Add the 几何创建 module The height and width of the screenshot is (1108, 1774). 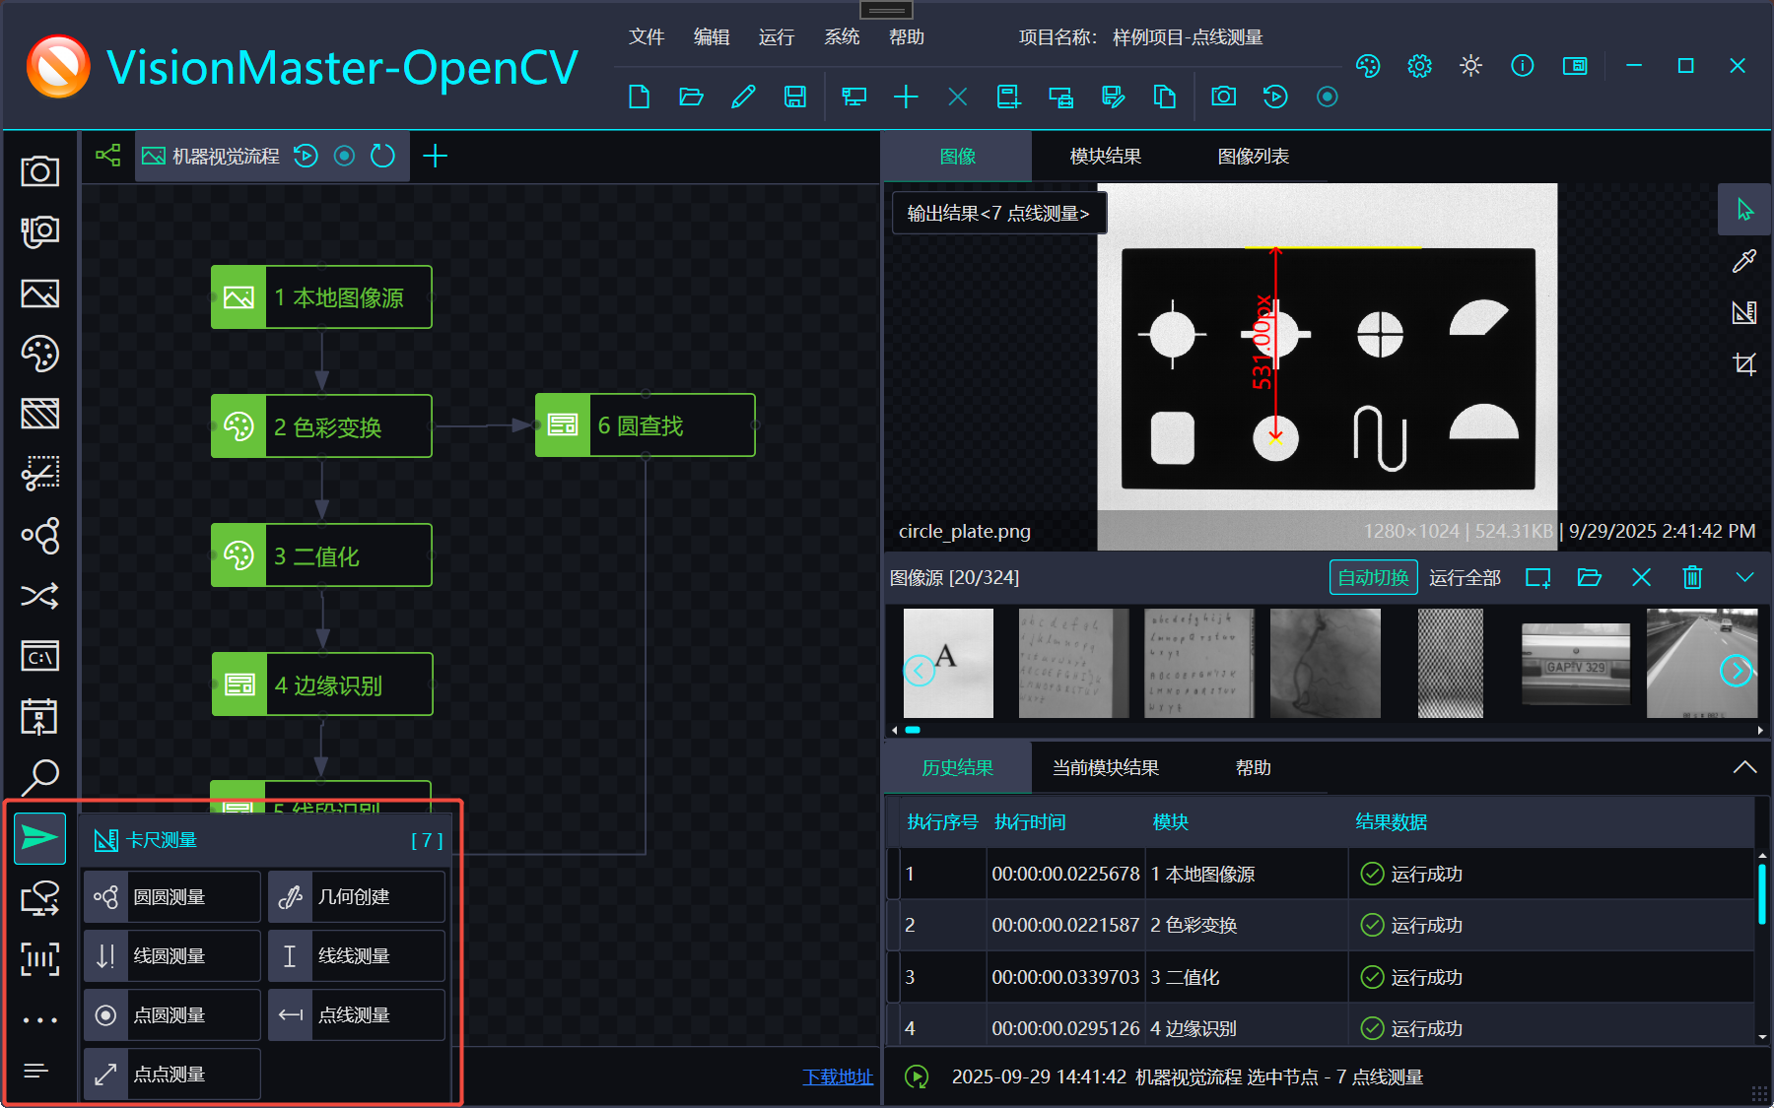coord(357,896)
